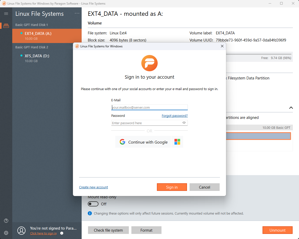Open the help question mark icon
299x239 pixels.
6,221
